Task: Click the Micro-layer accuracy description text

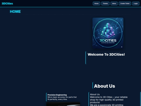Action: click(x=62, y=98)
